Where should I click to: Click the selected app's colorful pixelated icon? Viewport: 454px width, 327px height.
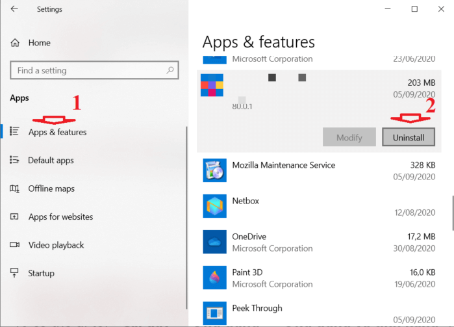(x=212, y=85)
